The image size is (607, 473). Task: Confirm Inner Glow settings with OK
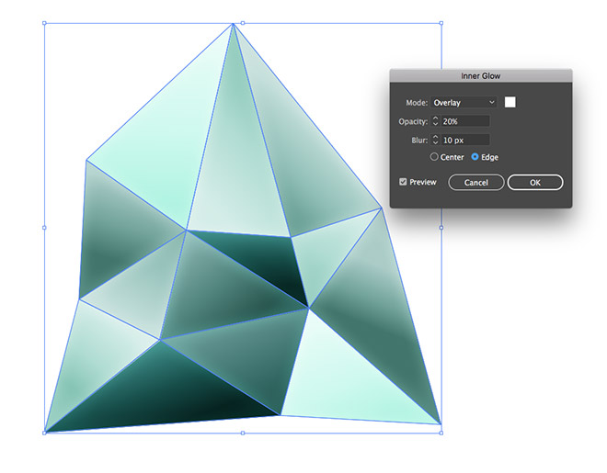[x=534, y=182]
